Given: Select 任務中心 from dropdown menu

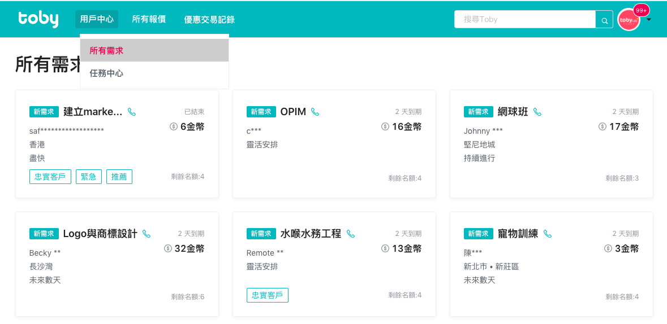Looking at the screenshot, I should click(x=154, y=73).
